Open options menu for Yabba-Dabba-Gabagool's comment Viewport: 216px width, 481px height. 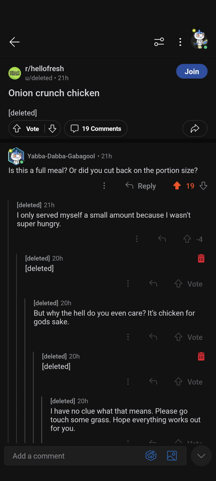pos(104,186)
